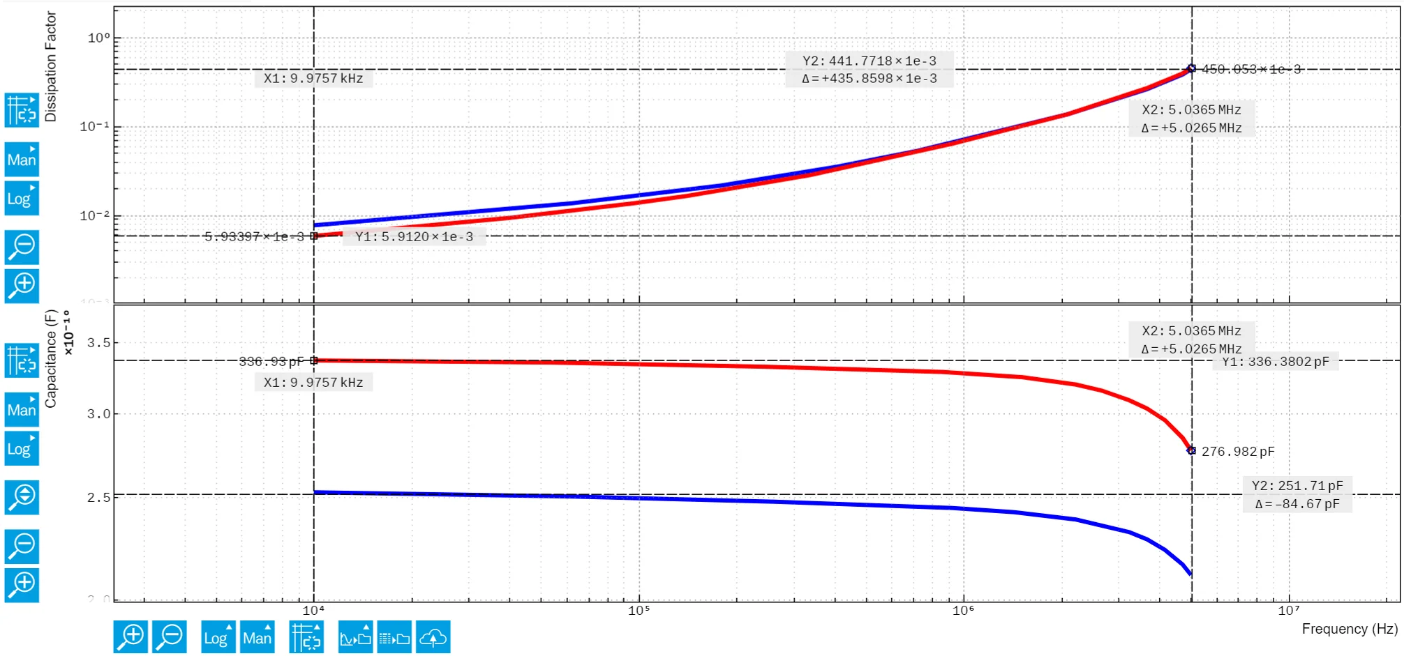
Task: Open cursor tracking menu below the plots
Action: [306, 637]
